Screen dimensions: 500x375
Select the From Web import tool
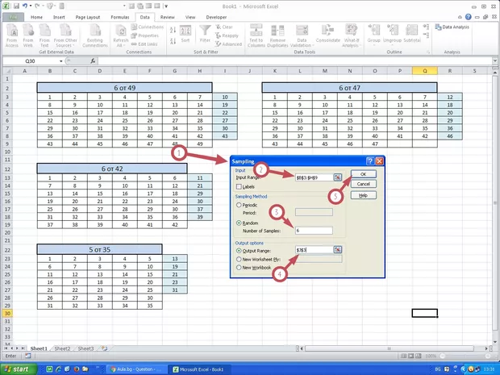coord(28,35)
